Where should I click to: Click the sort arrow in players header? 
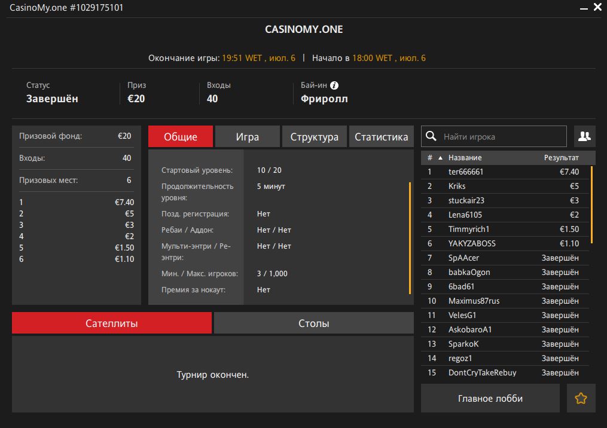[441, 158]
